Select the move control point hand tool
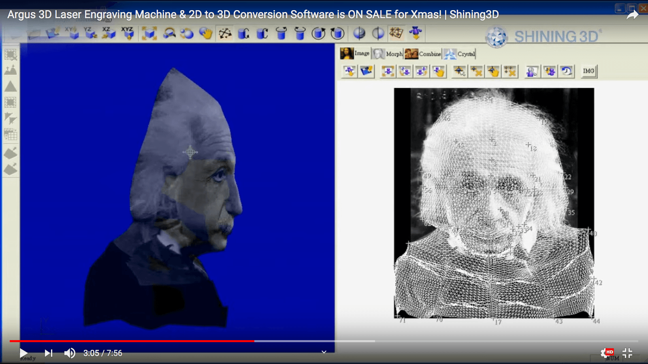Screen dimensions: 648x364 click(493, 71)
